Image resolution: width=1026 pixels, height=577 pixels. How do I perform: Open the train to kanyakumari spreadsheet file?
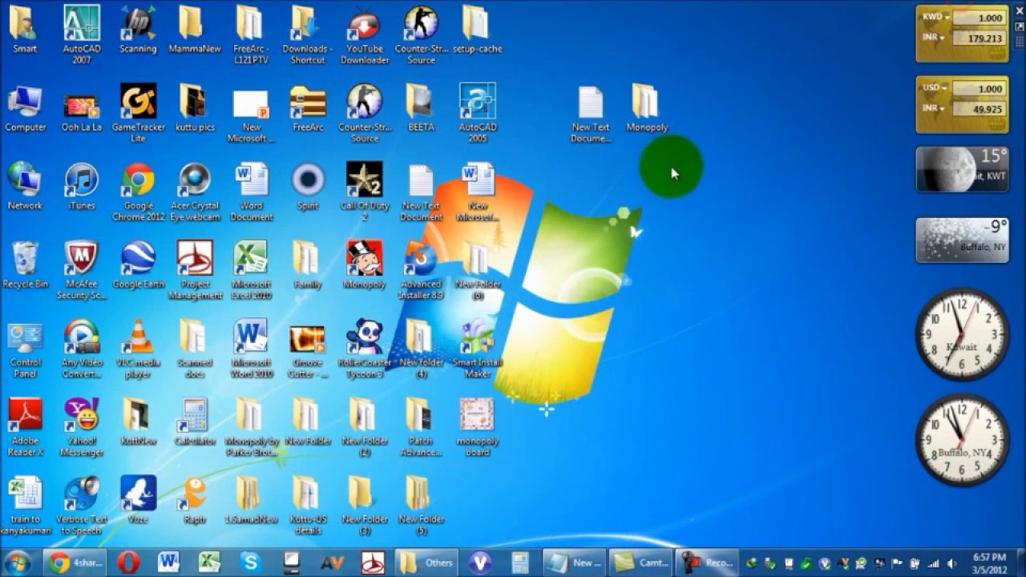(x=25, y=506)
